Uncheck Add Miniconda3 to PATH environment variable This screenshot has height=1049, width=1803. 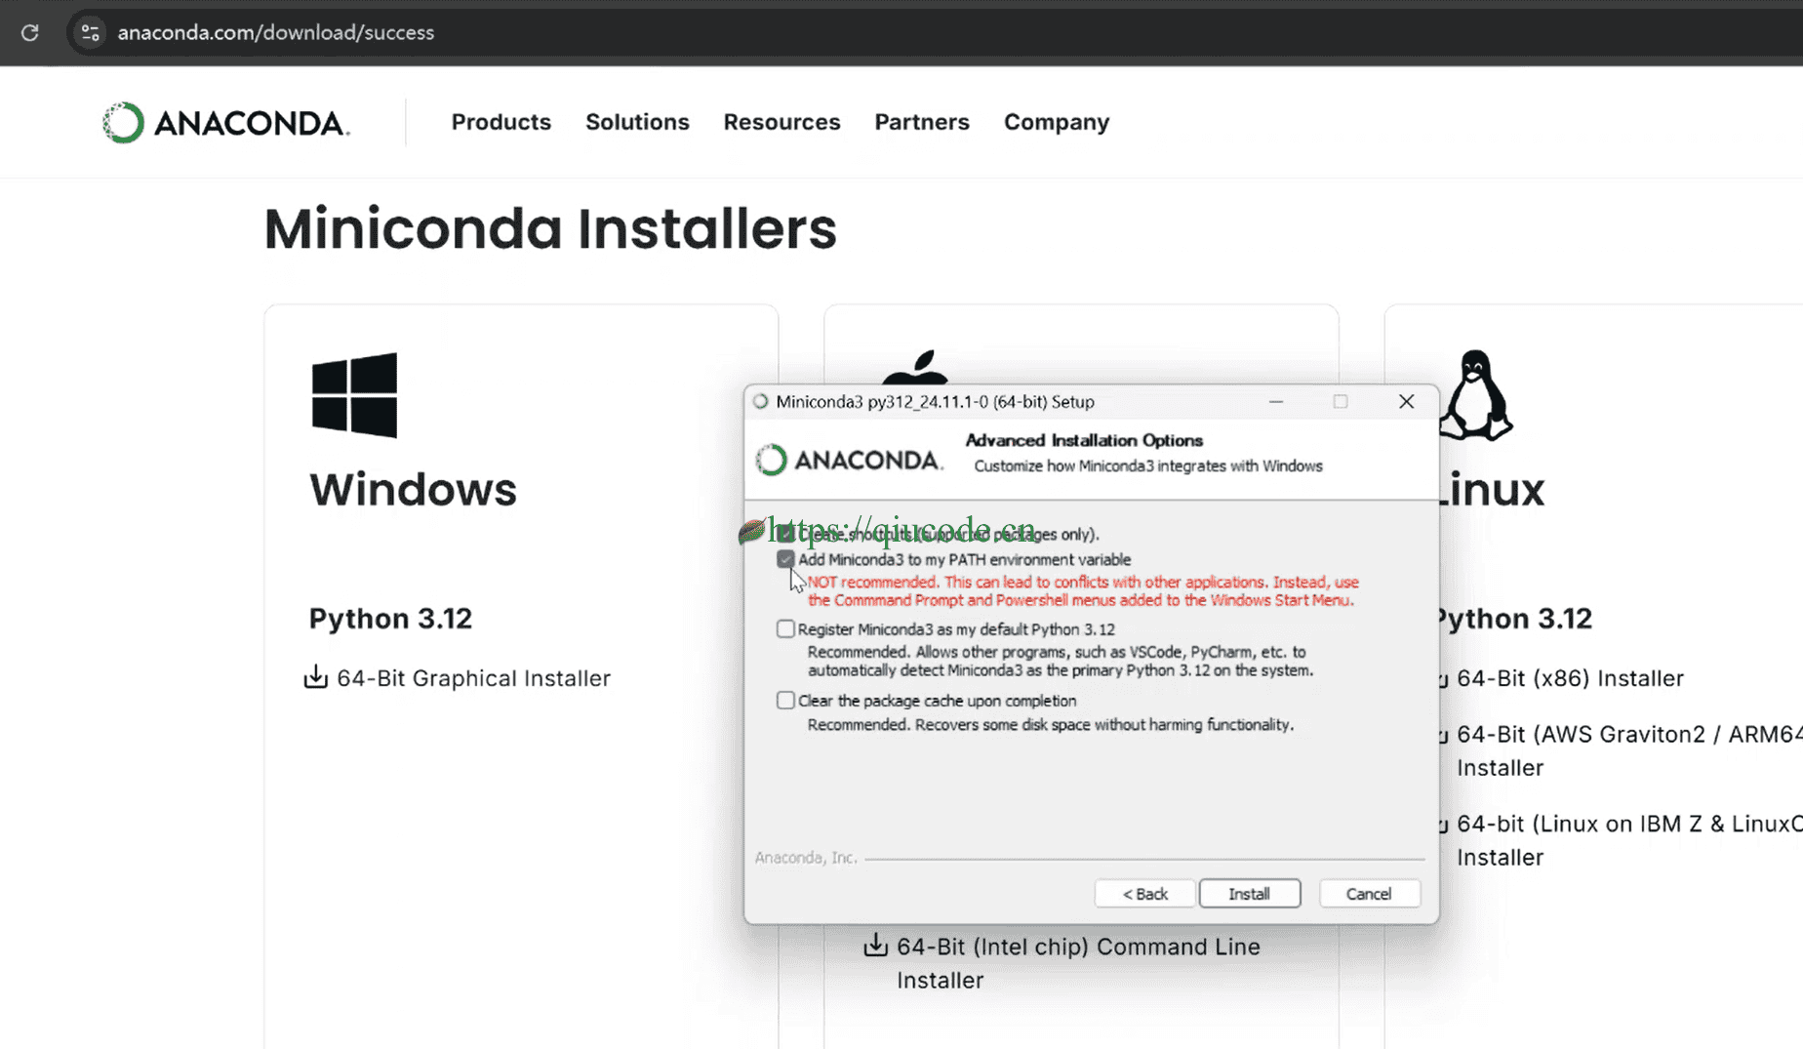(x=785, y=559)
